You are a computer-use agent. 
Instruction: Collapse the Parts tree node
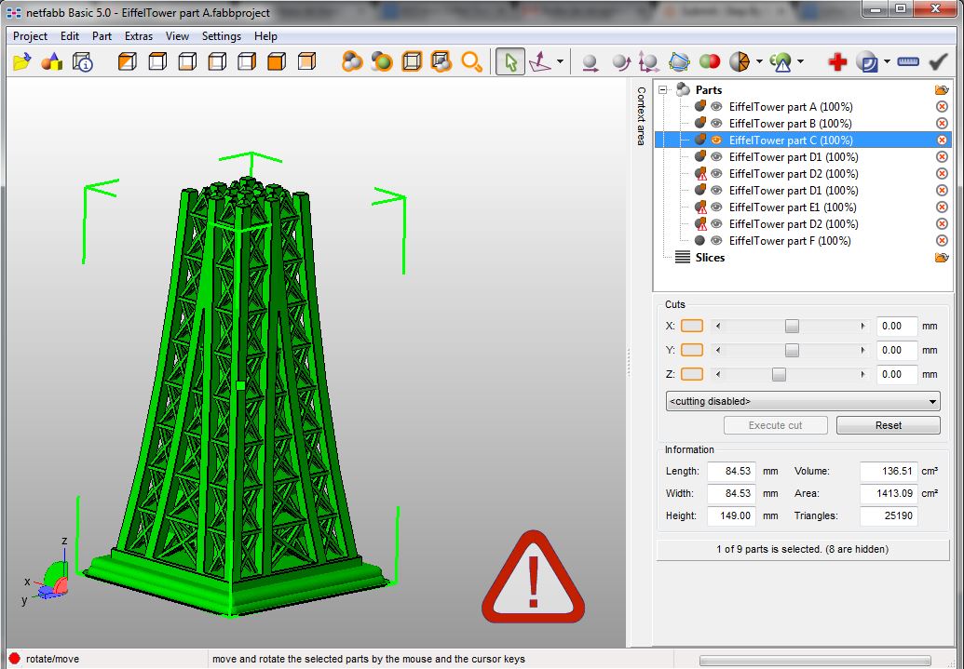661,89
